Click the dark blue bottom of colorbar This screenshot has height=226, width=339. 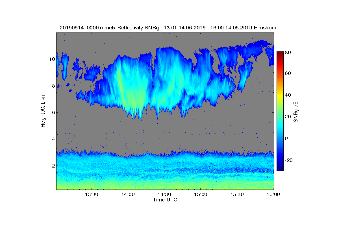(280, 169)
